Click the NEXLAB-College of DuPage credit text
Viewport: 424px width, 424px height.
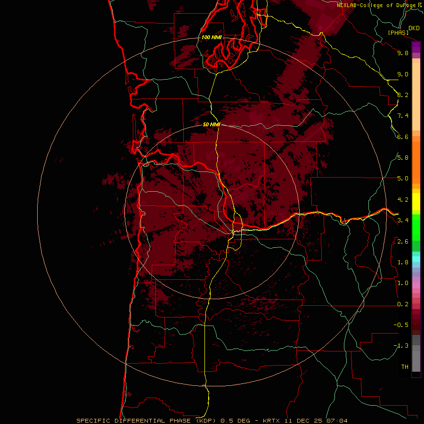click(380, 5)
